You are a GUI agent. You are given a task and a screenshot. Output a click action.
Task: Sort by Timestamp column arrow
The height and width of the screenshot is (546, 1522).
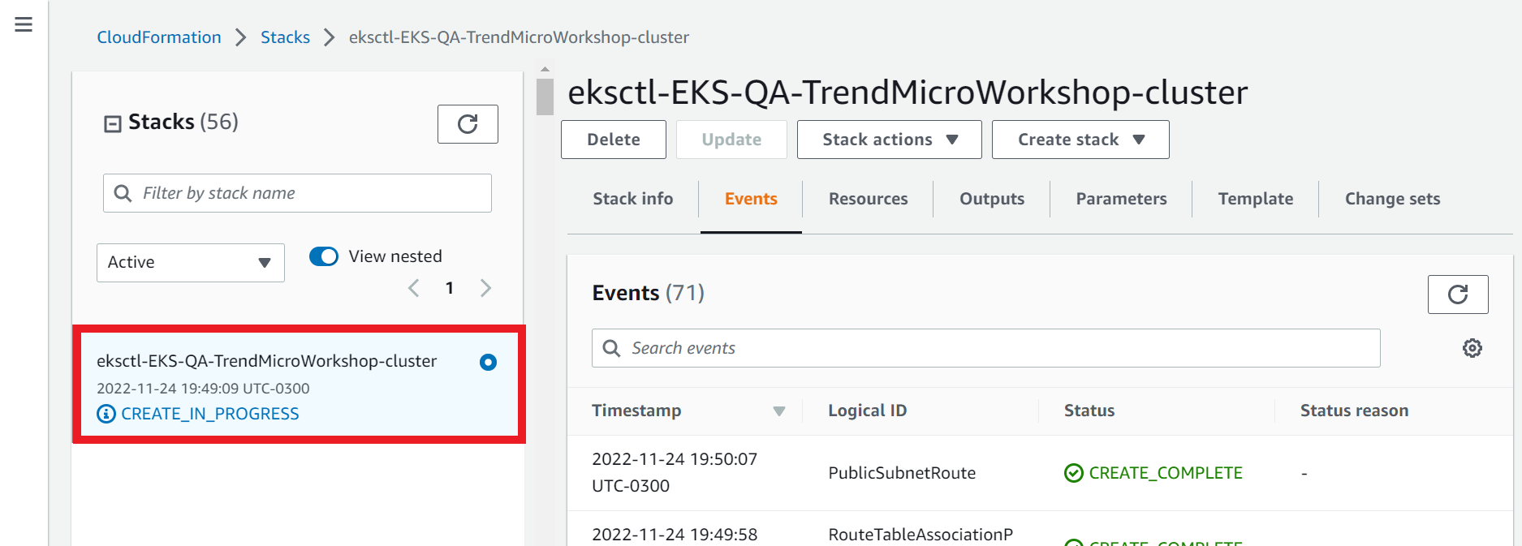click(x=779, y=411)
